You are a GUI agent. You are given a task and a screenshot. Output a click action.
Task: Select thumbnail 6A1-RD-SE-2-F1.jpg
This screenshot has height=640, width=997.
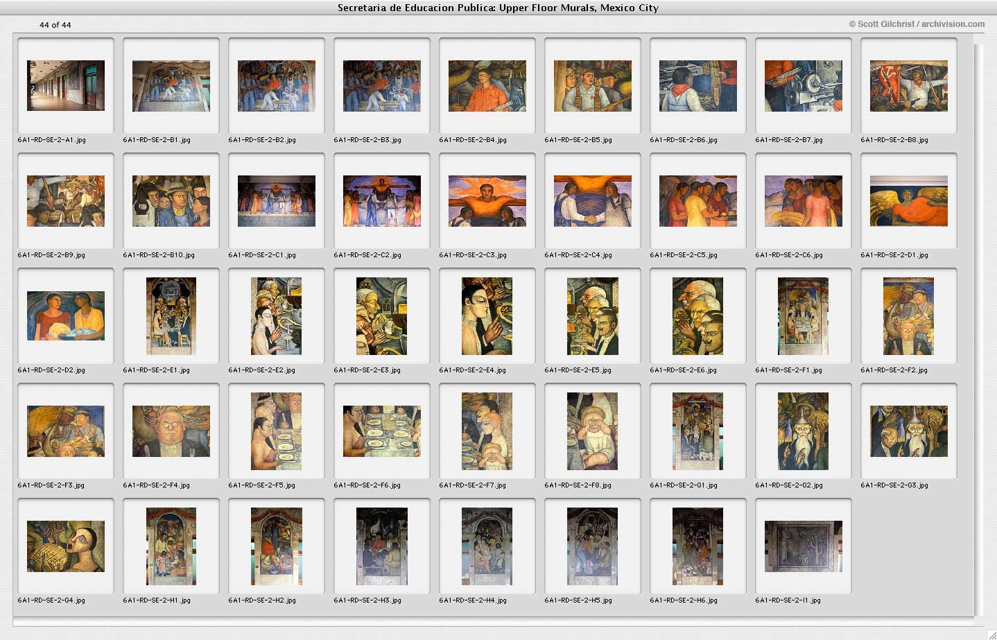(804, 316)
